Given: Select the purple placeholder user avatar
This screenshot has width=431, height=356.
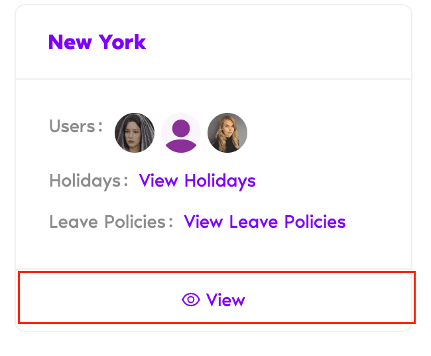Looking at the screenshot, I should (x=181, y=133).
